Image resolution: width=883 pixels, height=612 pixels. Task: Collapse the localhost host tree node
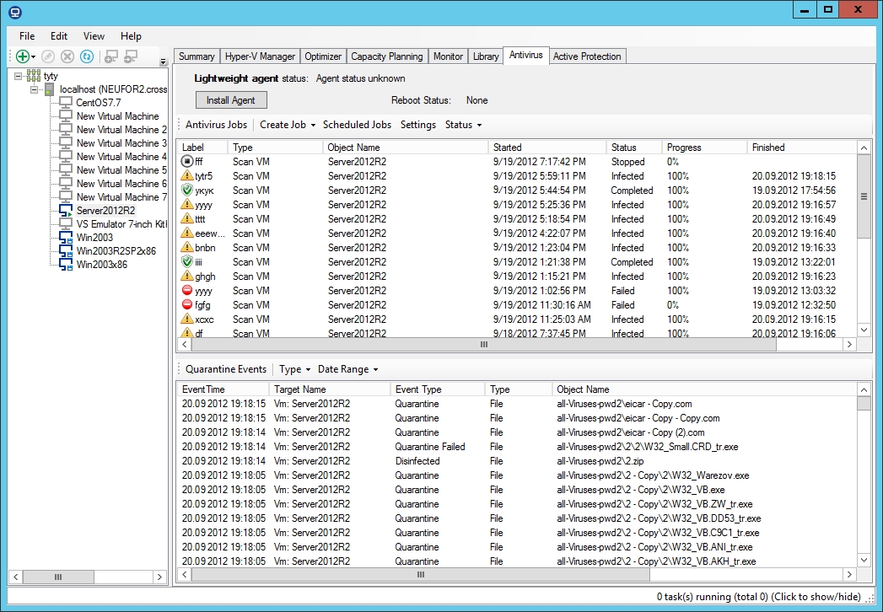click(35, 89)
